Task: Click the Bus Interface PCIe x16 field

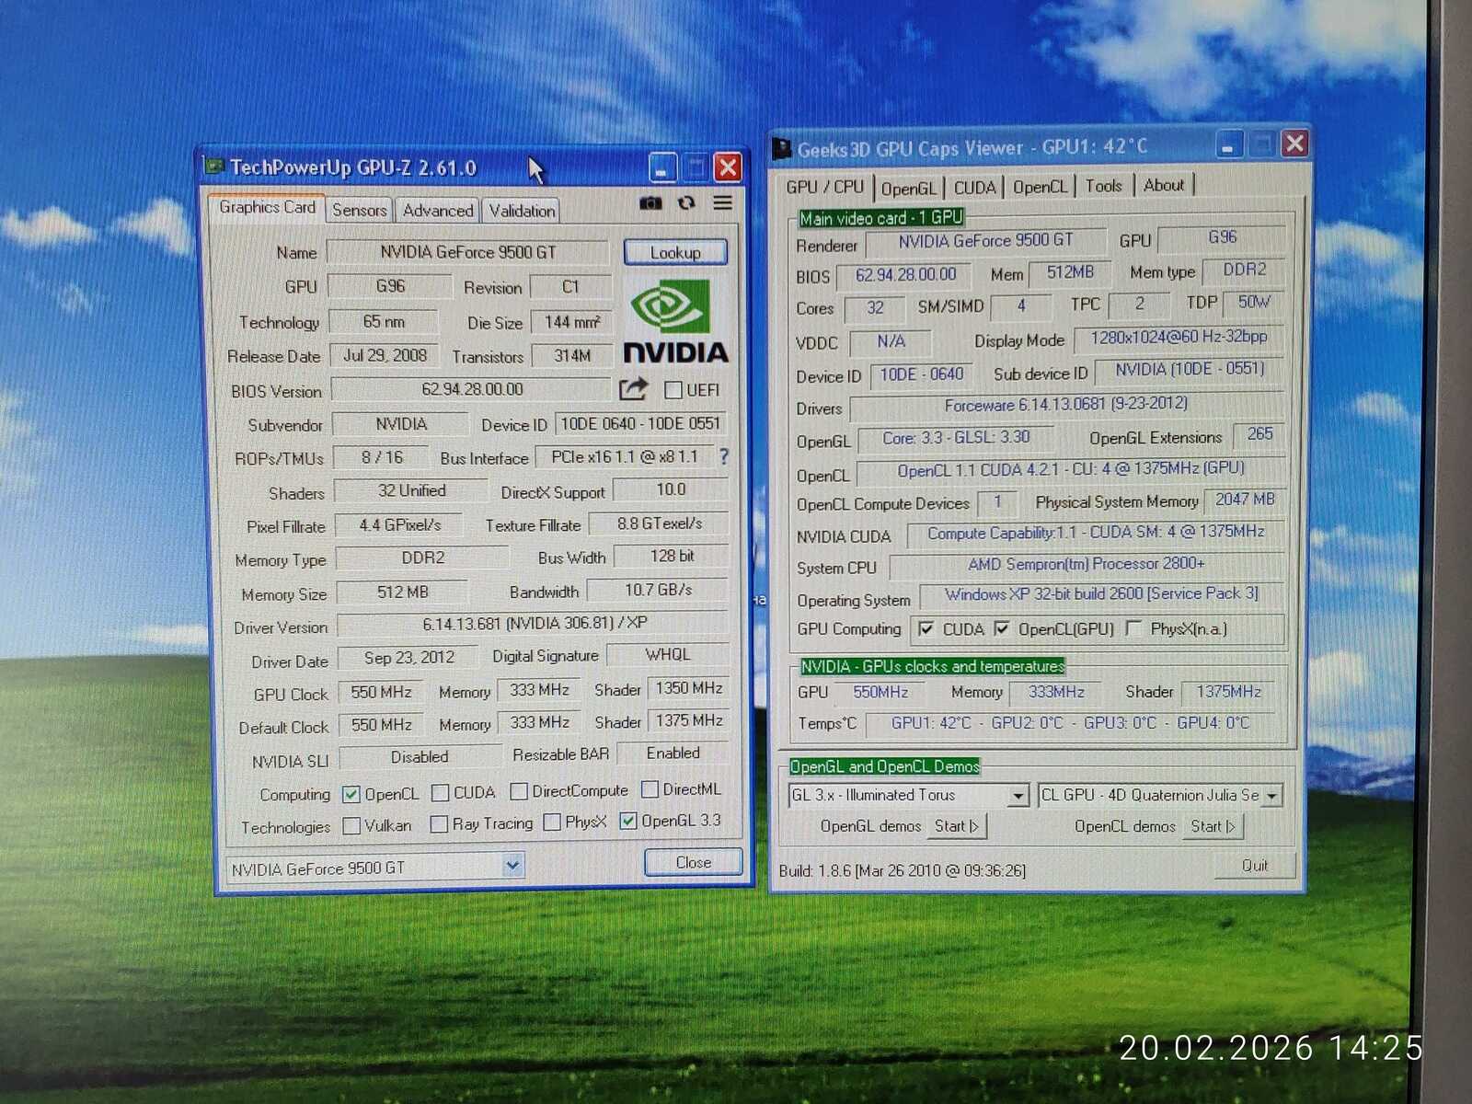Action: tap(624, 456)
